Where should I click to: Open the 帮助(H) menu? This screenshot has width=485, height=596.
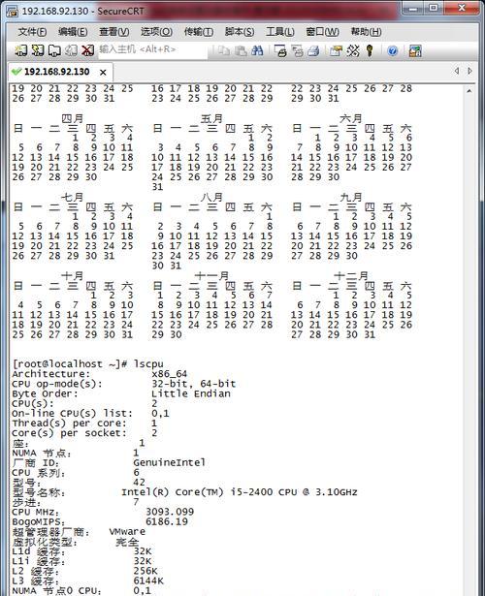(x=366, y=32)
